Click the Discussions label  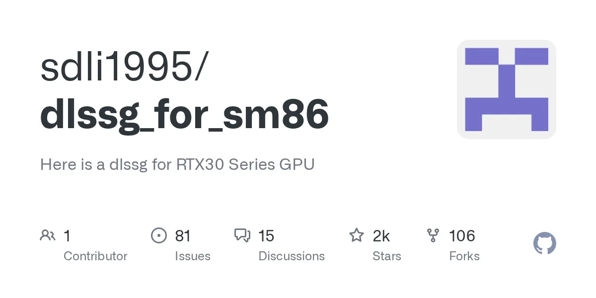tap(292, 256)
